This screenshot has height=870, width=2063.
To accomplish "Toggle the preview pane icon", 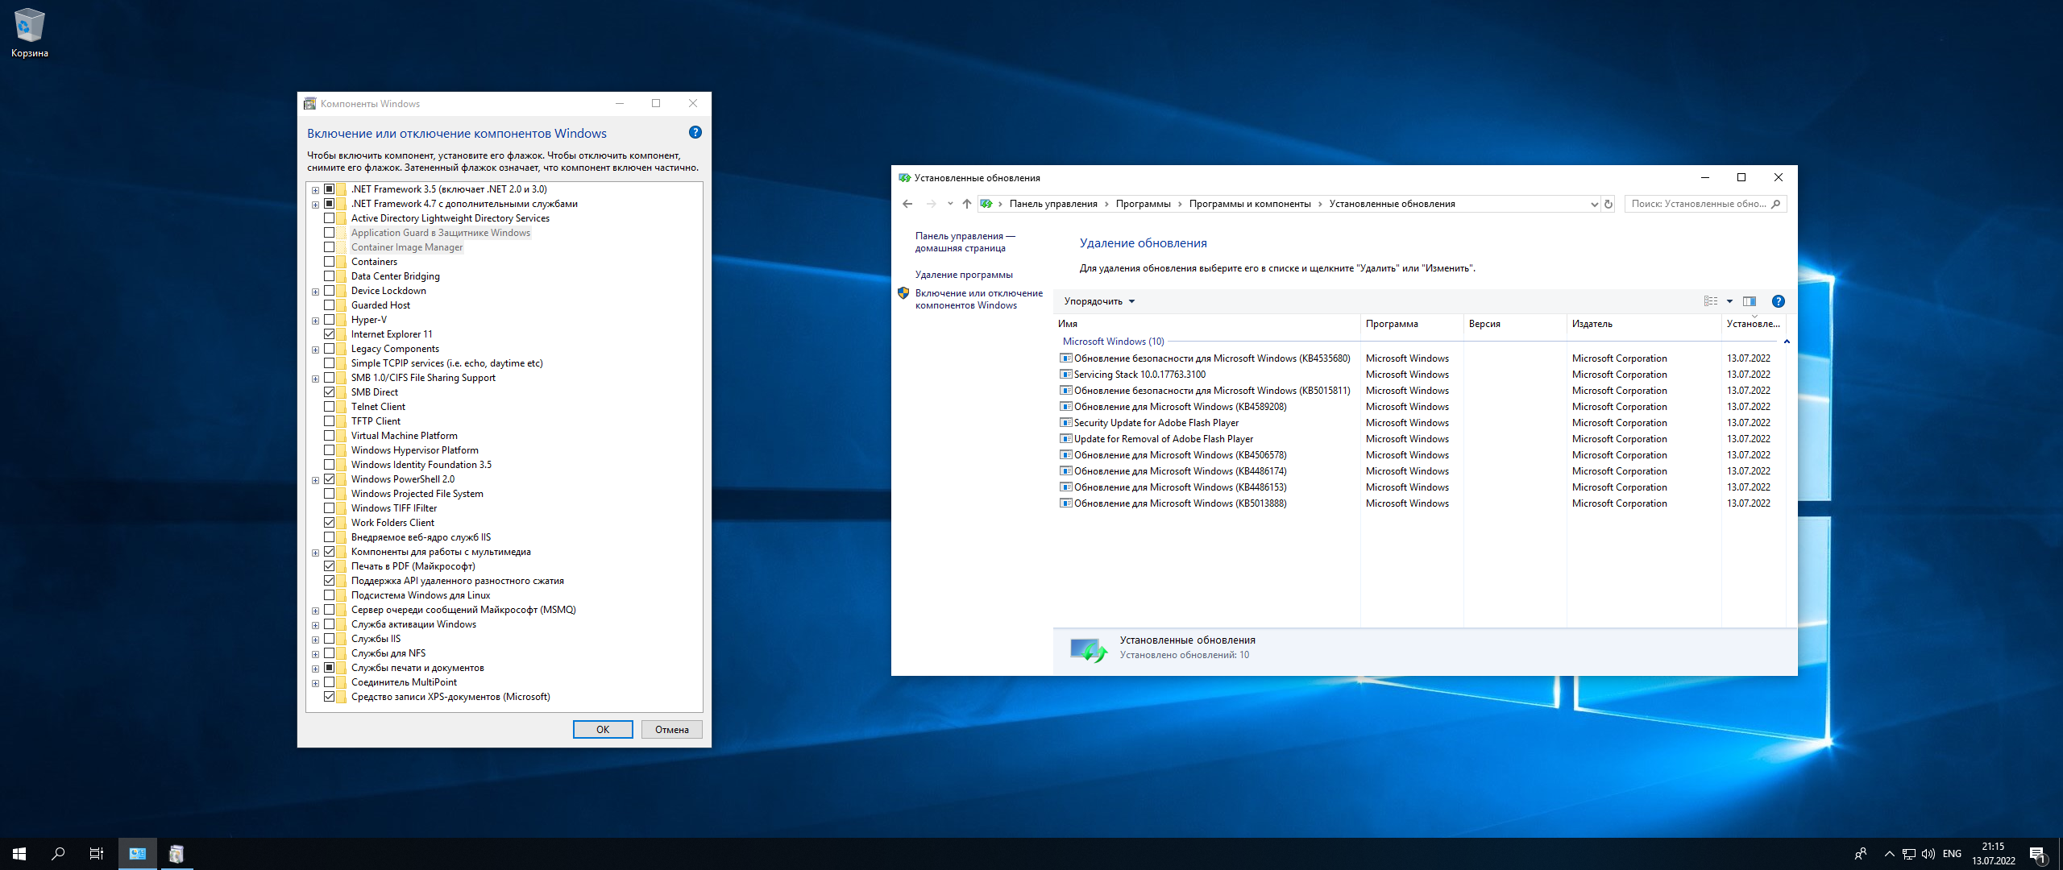I will click(x=1750, y=301).
